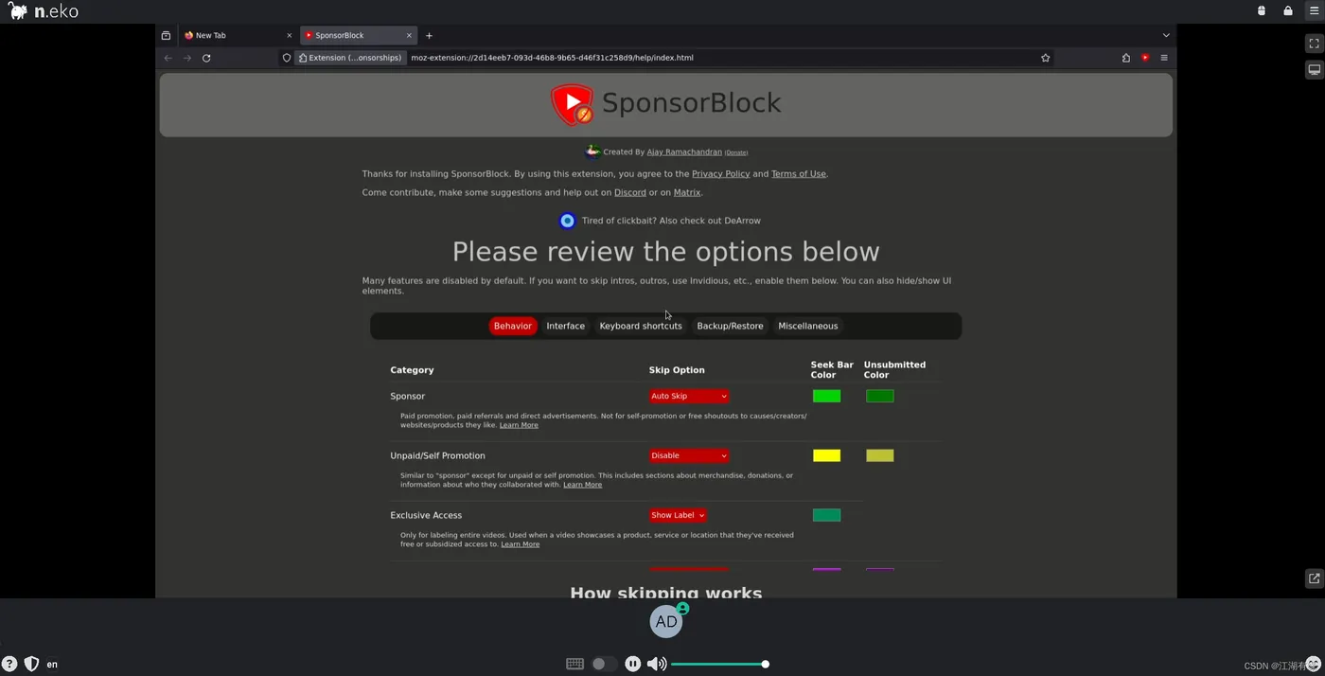
Task: Click Learn More under Sponsor description
Action: click(x=519, y=425)
